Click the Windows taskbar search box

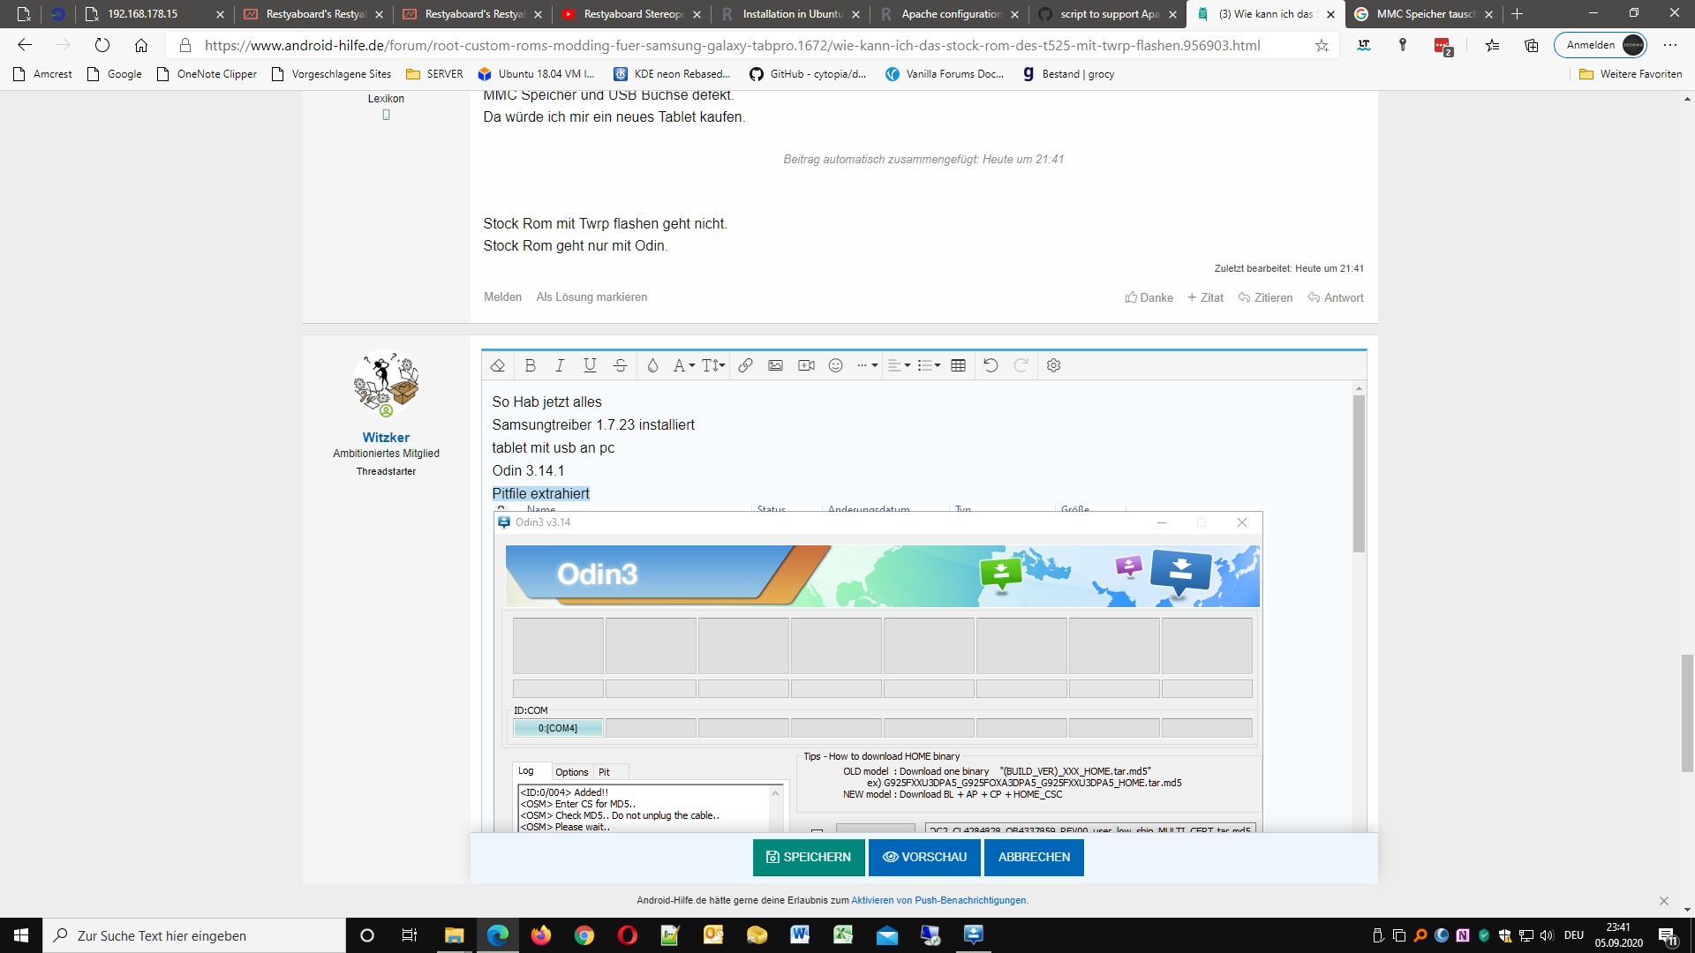pyautogui.click(x=194, y=935)
